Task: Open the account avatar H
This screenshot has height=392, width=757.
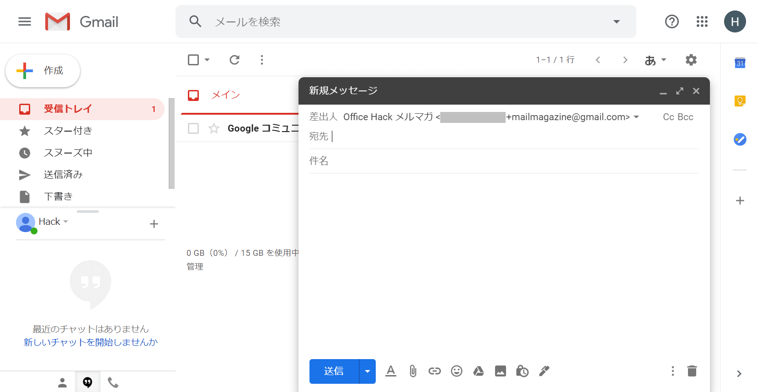Action: (x=735, y=21)
